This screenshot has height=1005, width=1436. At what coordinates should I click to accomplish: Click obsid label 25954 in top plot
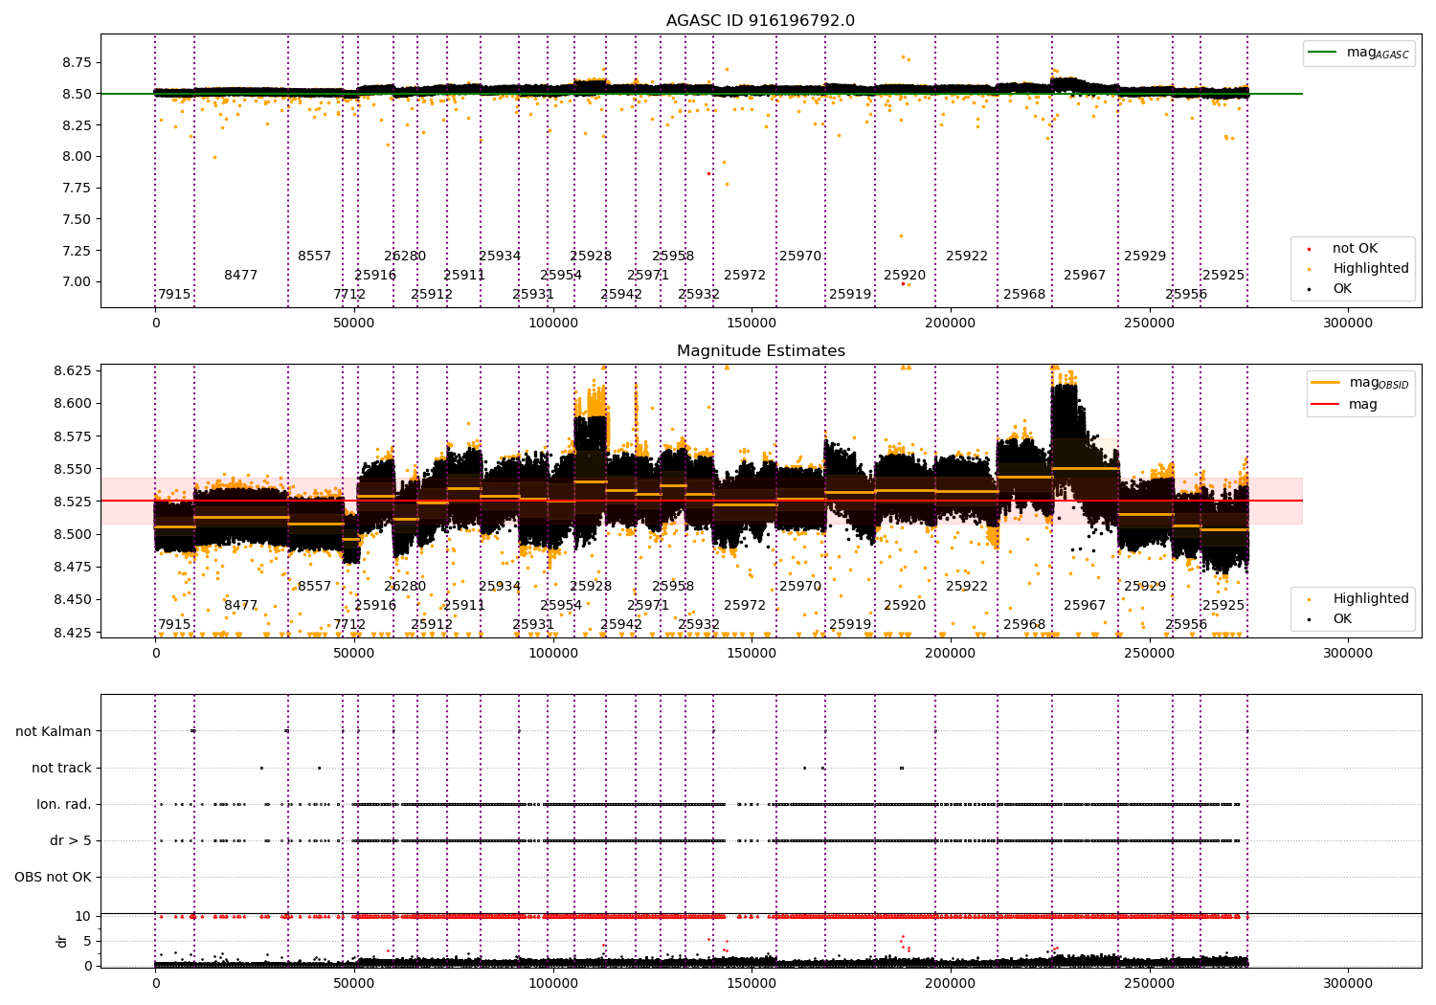pyautogui.click(x=561, y=275)
